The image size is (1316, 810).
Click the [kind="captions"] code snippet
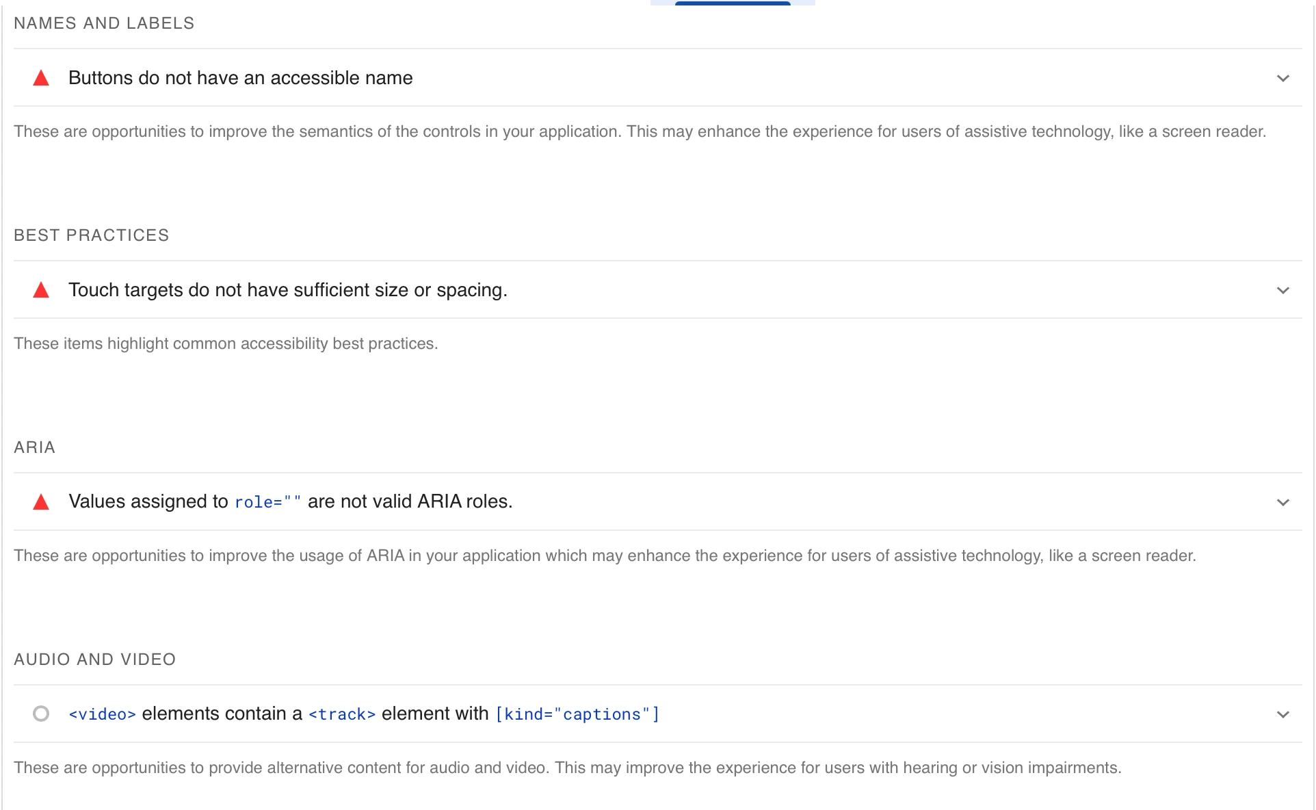(x=577, y=714)
